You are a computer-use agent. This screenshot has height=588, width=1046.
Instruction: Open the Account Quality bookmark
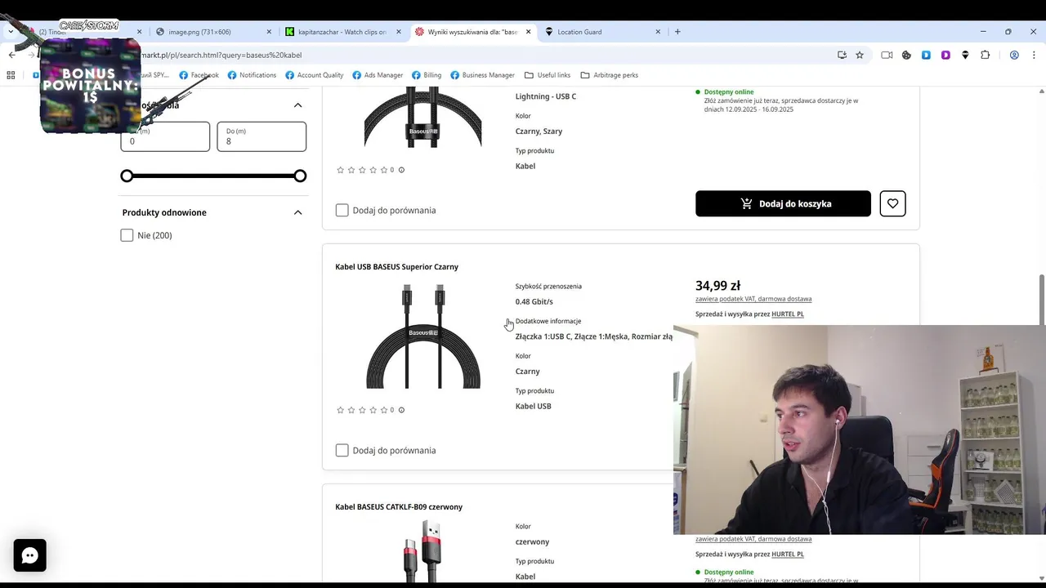[314, 75]
